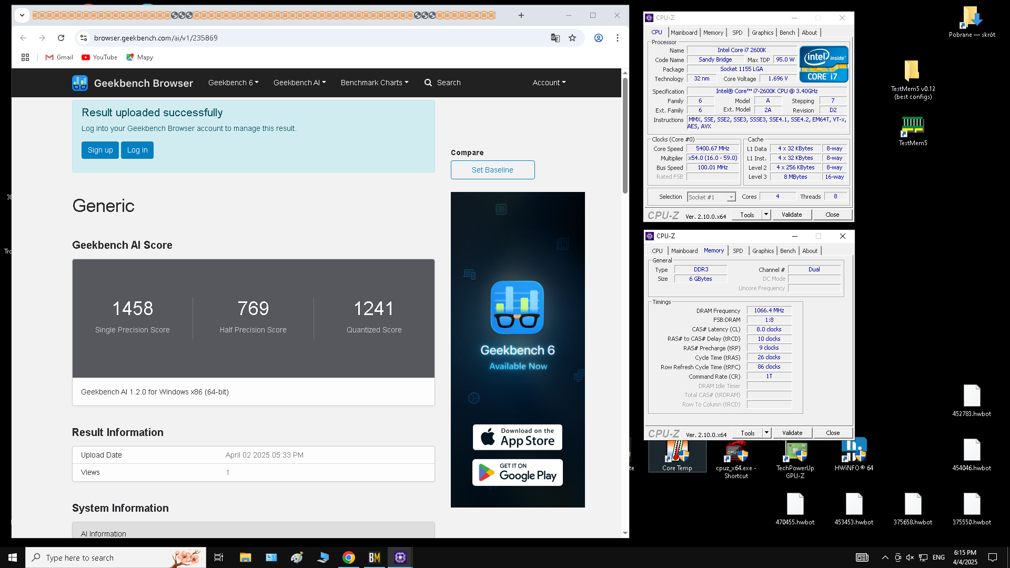Open the notification center icon
The height and width of the screenshot is (568, 1010).
(x=993, y=557)
